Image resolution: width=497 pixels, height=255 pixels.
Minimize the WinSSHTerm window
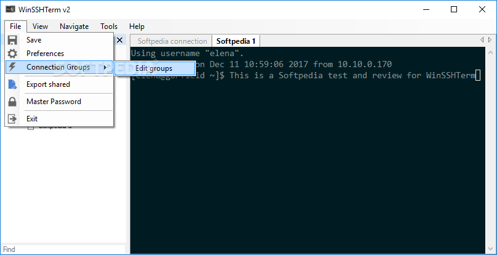coord(427,9)
